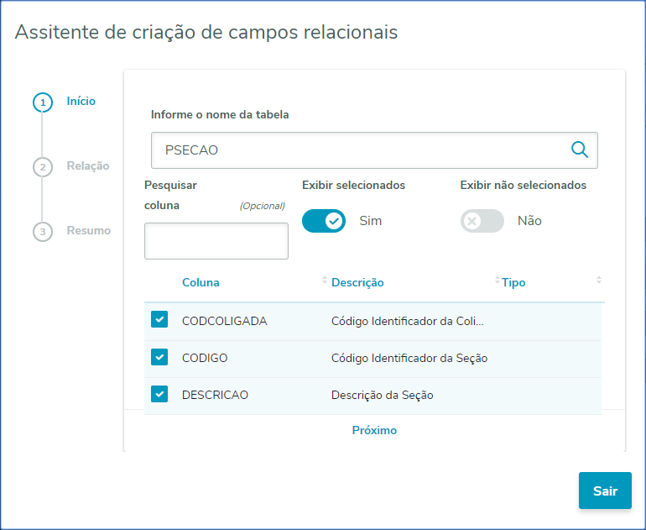Viewport: 646px width, 530px height.
Task: Uncheck the CODCOLIGADA column checkbox
Action: 159,320
